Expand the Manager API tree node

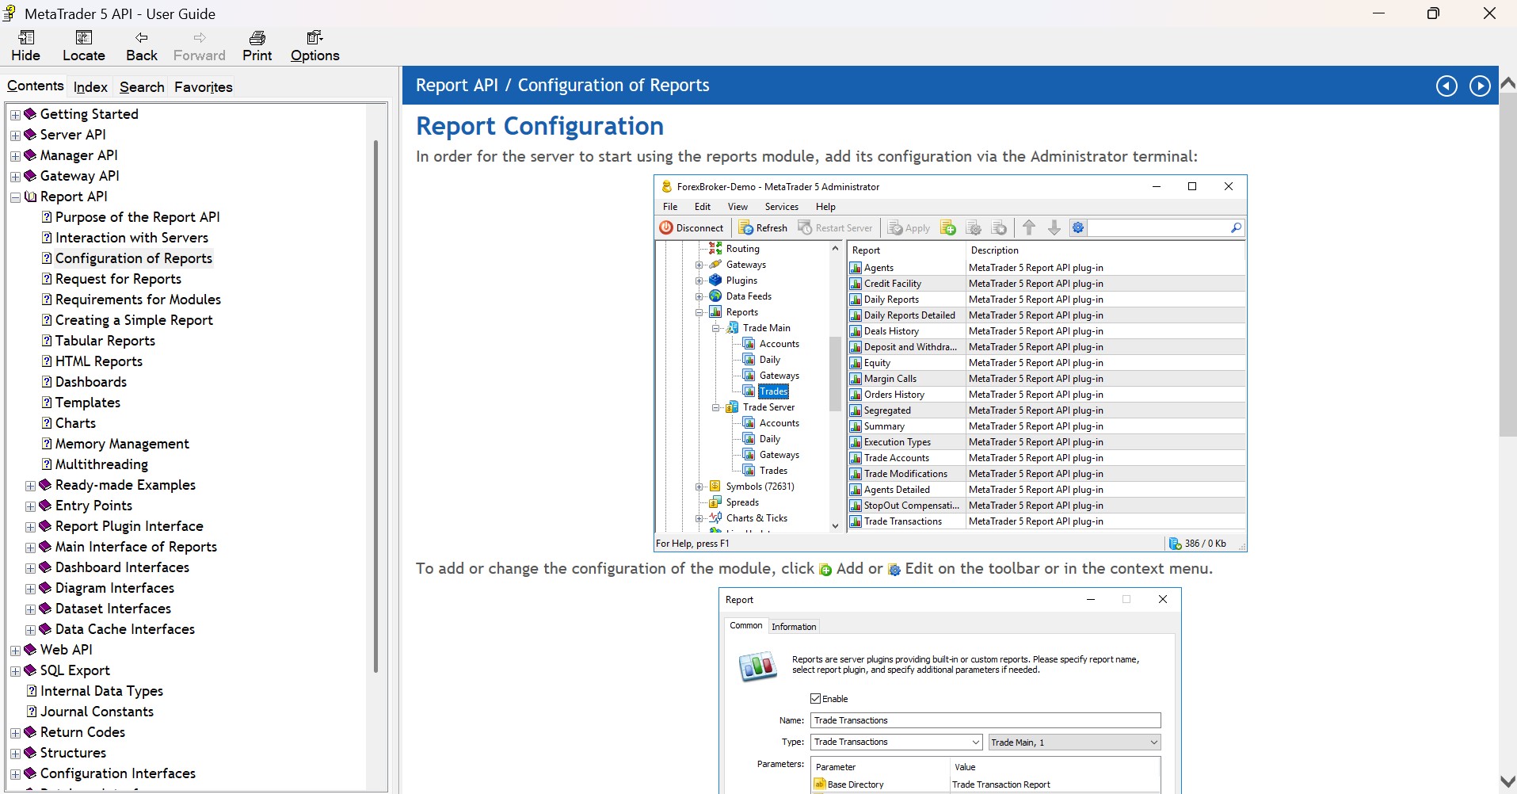[x=15, y=156]
